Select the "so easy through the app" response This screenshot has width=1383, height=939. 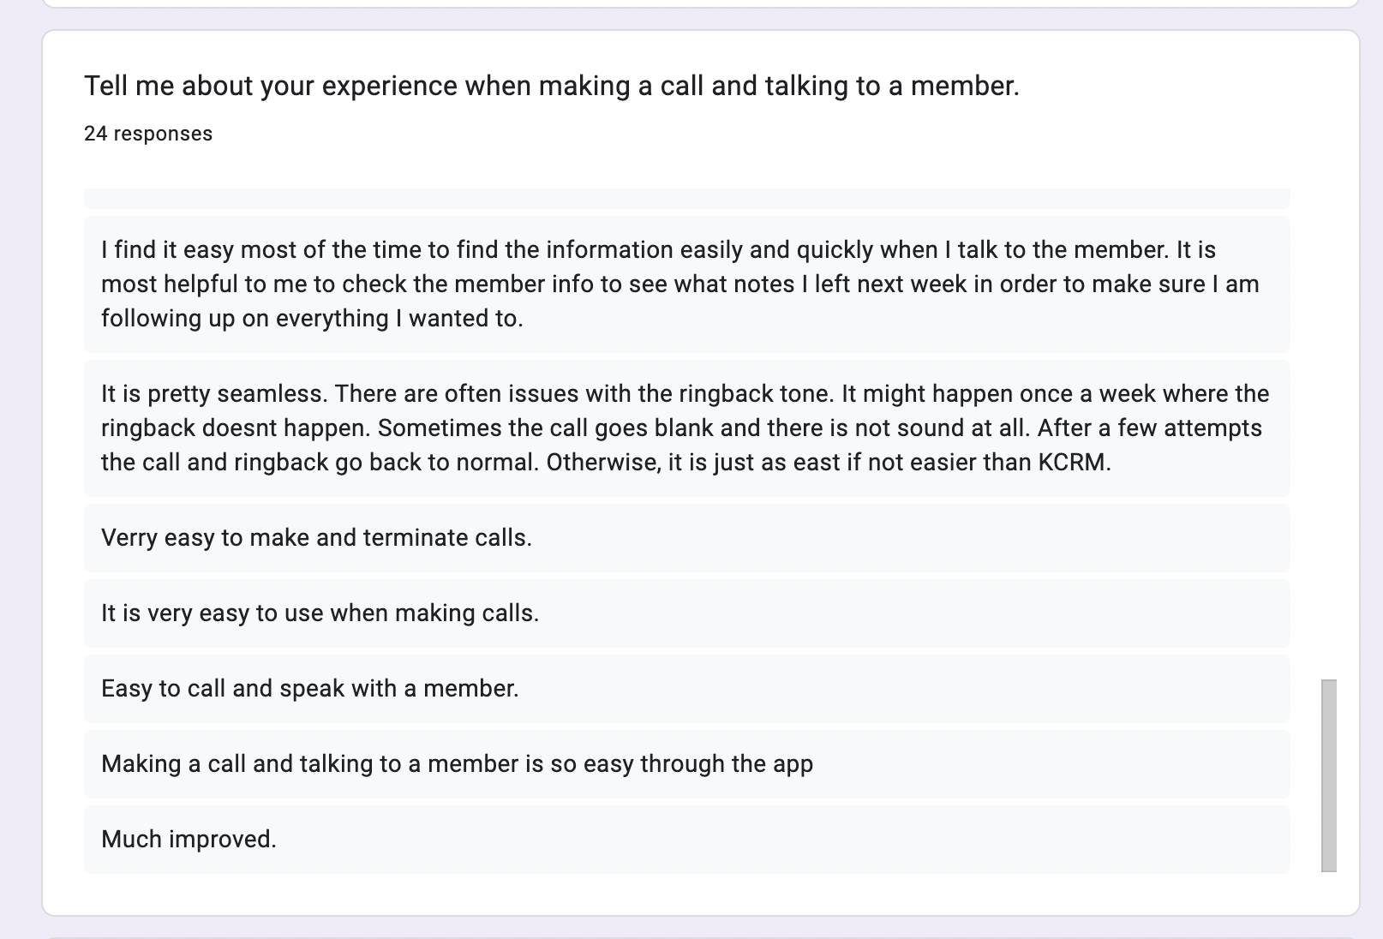686,763
